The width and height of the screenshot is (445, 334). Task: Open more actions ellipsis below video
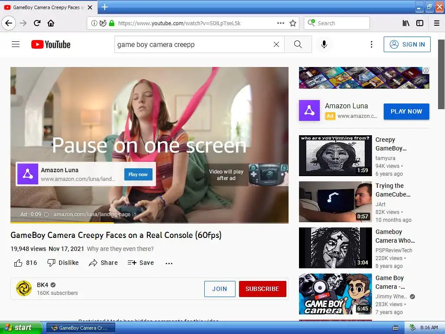[x=169, y=263]
